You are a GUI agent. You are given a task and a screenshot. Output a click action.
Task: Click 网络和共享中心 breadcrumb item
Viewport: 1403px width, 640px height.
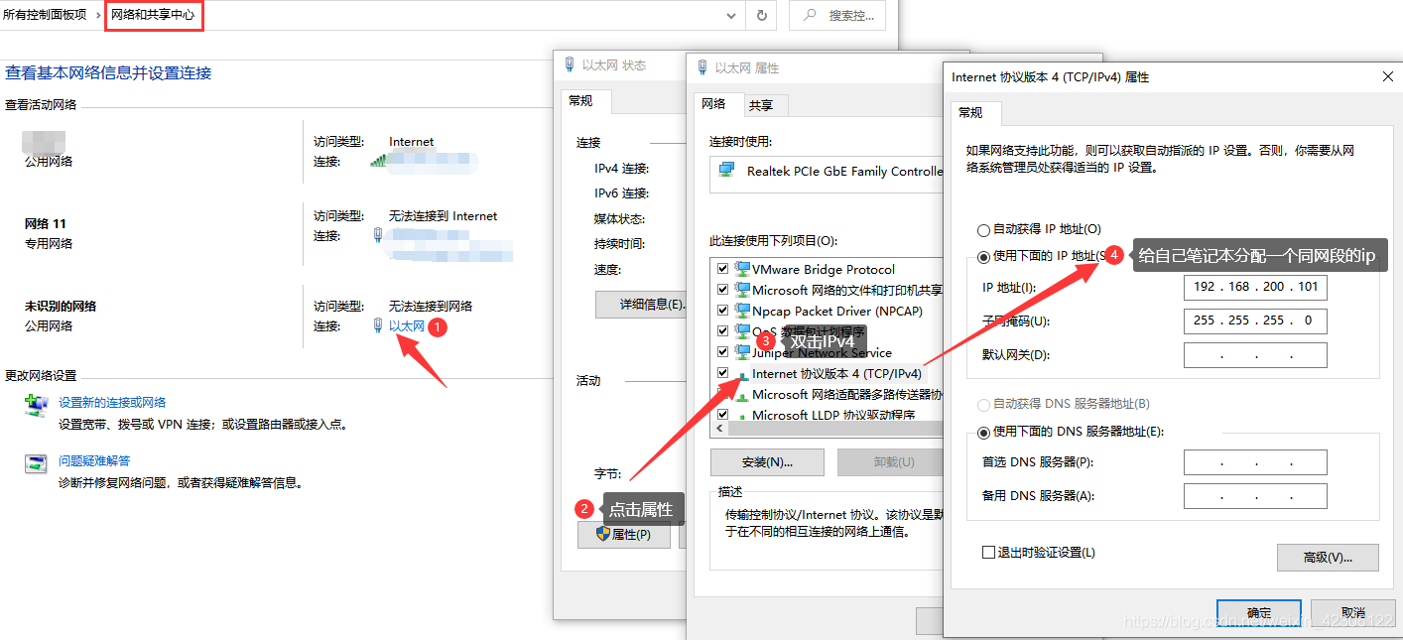tap(153, 15)
